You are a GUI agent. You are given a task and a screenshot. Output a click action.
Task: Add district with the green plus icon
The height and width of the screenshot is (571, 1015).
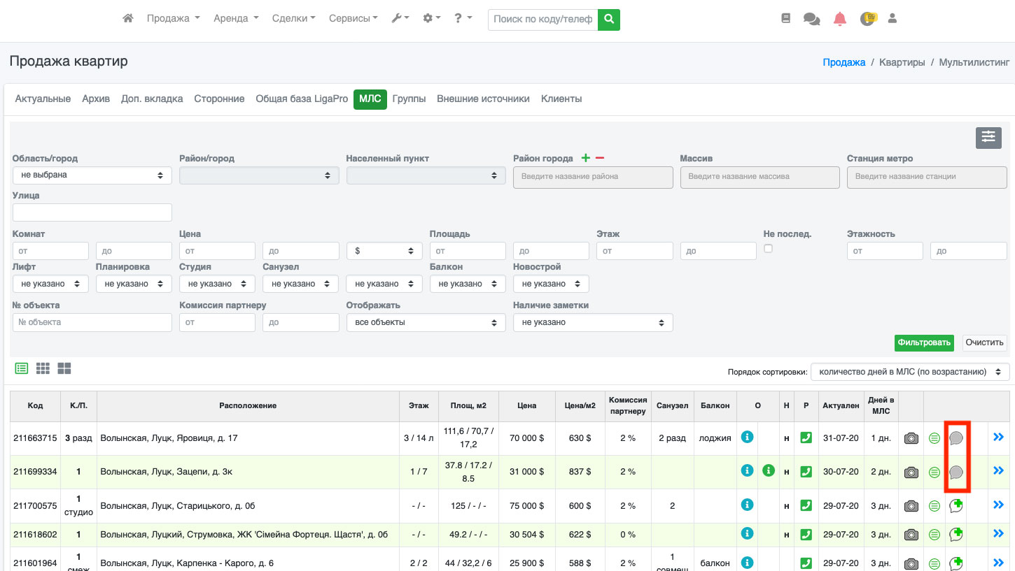(586, 159)
